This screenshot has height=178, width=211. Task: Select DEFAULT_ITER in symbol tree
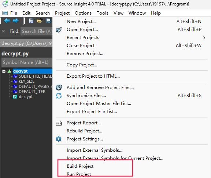(32, 92)
